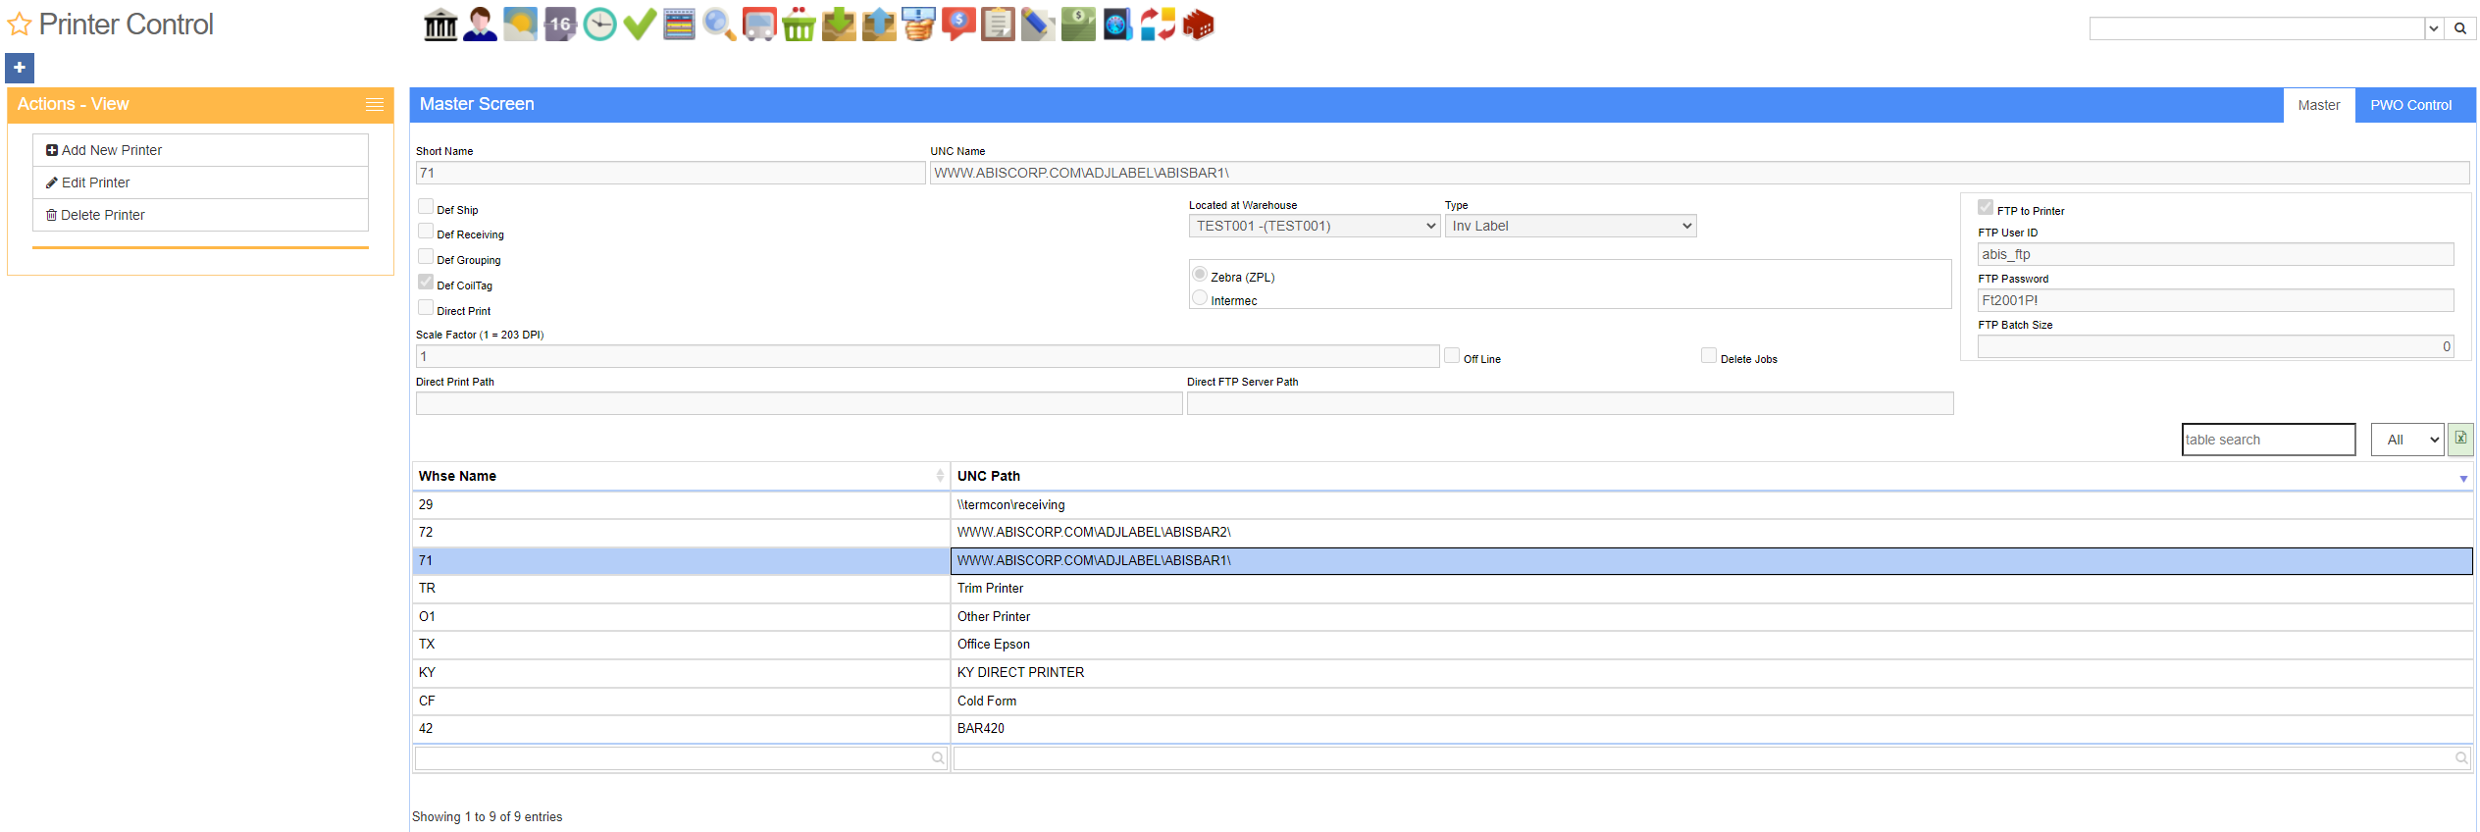
Task: Click the teal clock icon
Action: 600,25
